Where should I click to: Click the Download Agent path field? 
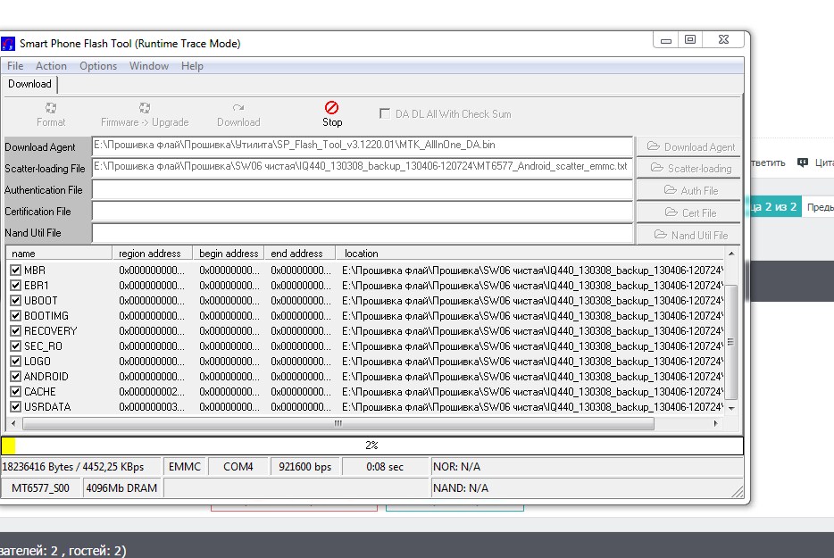pyautogui.click(x=362, y=146)
